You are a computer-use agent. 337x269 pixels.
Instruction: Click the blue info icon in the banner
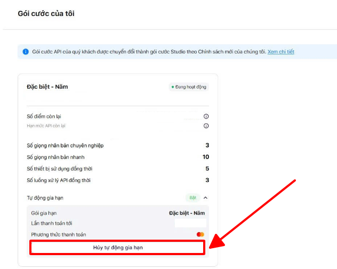(26, 52)
